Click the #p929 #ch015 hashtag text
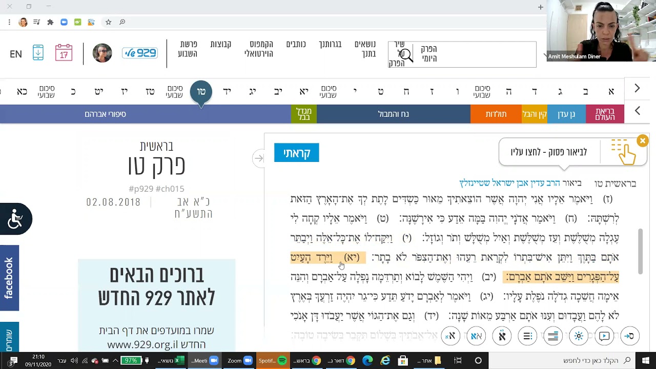 (x=156, y=189)
